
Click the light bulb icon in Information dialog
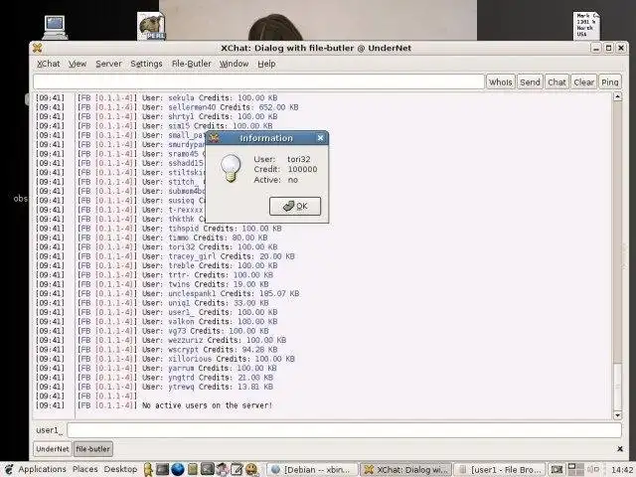(x=231, y=168)
